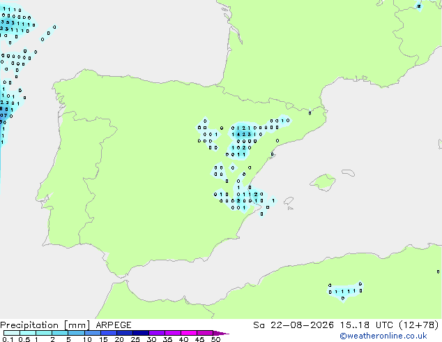Pick the legend swatch between 10 and 15
442x342 pixels.
click(x=92, y=333)
